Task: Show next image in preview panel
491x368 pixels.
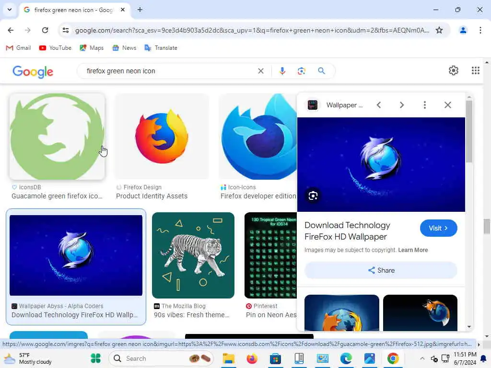Action: pos(402,105)
